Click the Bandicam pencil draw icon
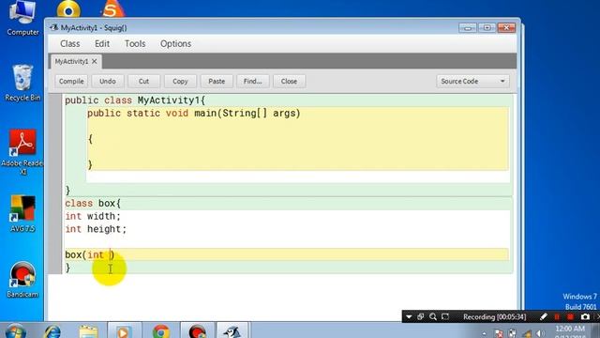This screenshot has height=338, width=600. coord(544,317)
